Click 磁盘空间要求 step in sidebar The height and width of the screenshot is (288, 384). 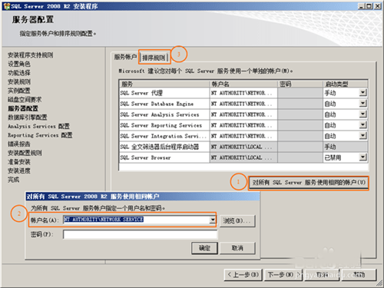(25, 100)
